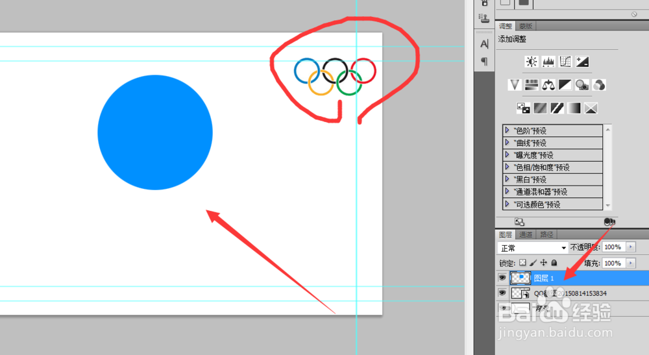Screen dimensions: 649x355
Task: Expand the "通道混和器"预设 list
Action: pyautogui.click(x=507, y=191)
